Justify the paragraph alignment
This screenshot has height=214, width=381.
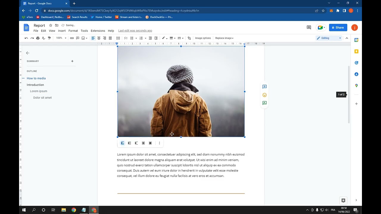[x=110, y=38]
